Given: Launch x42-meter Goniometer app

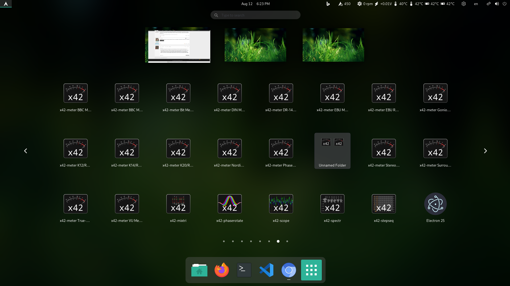Looking at the screenshot, I should (435, 97).
